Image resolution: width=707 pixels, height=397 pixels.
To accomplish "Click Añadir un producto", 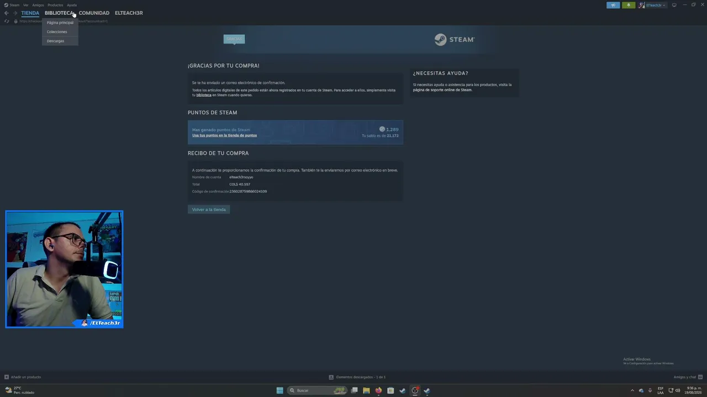I will (x=26, y=377).
